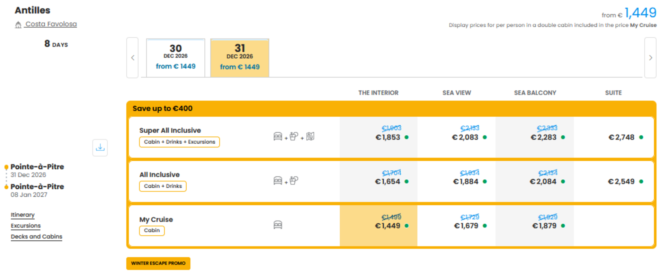
Task: Click the cabin bed icon in My Cruise row
Action: (278, 225)
